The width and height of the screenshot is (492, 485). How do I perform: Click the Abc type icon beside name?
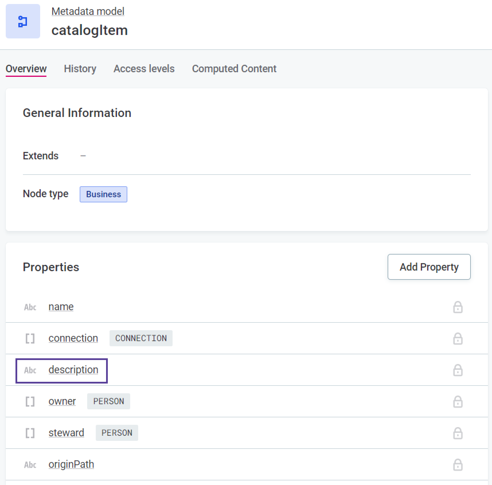click(x=30, y=307)
